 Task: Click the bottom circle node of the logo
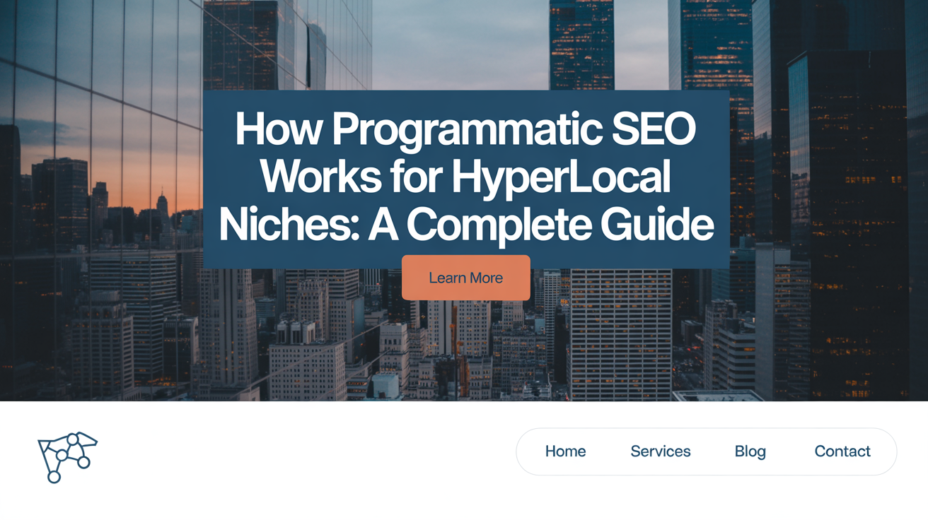point(54,477)
